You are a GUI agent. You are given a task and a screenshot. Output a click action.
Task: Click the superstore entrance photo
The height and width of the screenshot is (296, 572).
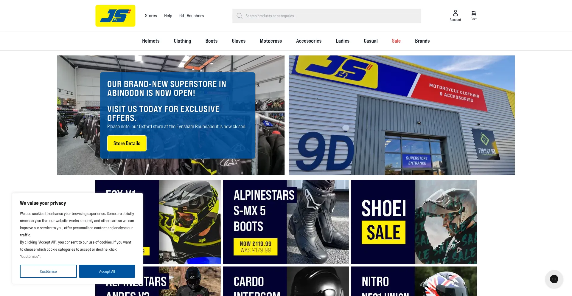(402, 115)
